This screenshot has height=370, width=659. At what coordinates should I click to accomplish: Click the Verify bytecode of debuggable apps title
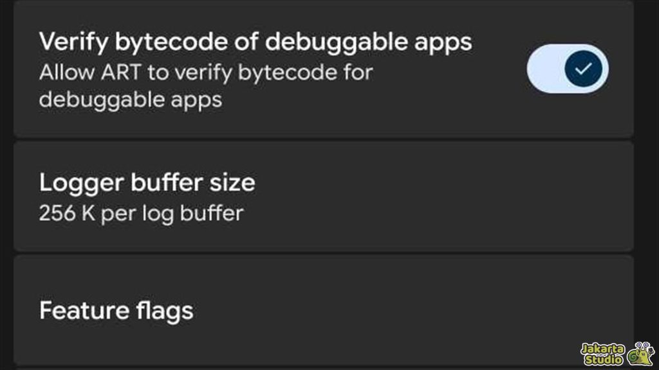pos(255,40)
